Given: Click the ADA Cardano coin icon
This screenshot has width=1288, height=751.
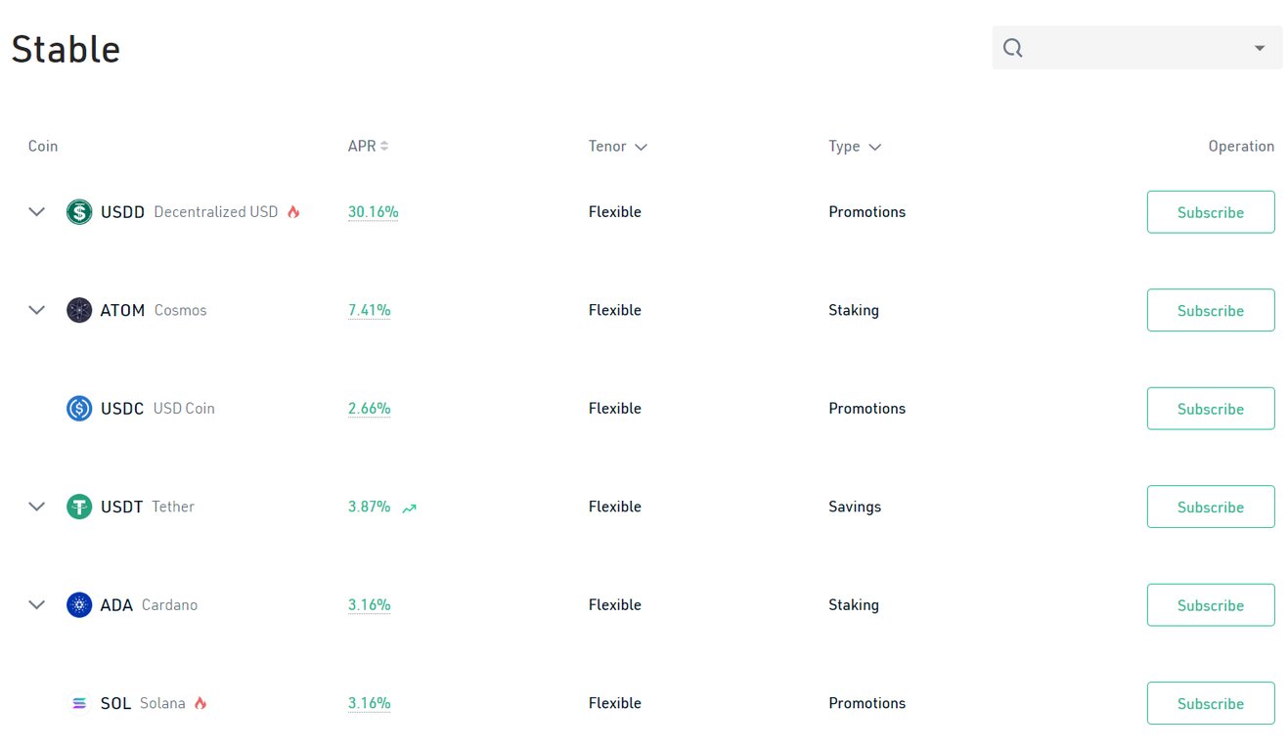Looking at the screenshot, I should pyautogui.click(x=79, y=604).
